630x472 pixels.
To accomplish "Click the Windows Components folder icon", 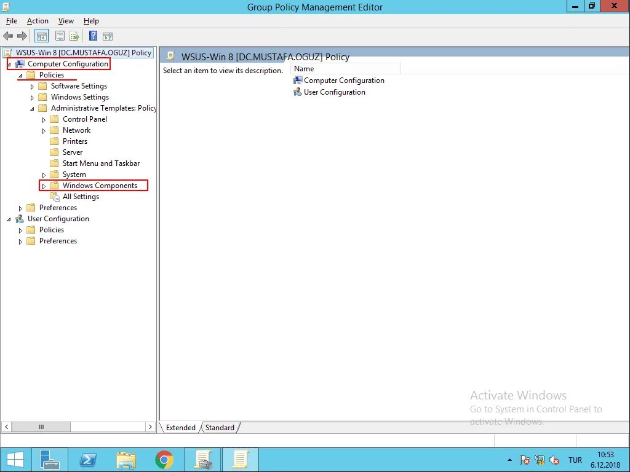I will pyautogui.click(x=54, y=186).
